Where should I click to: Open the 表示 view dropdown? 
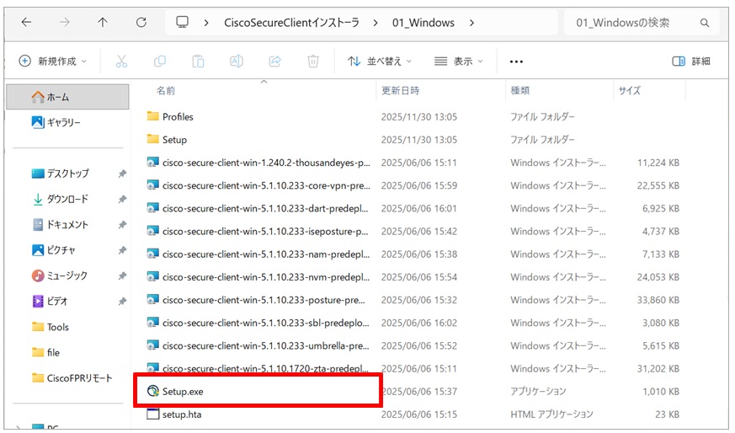[459, 61]
